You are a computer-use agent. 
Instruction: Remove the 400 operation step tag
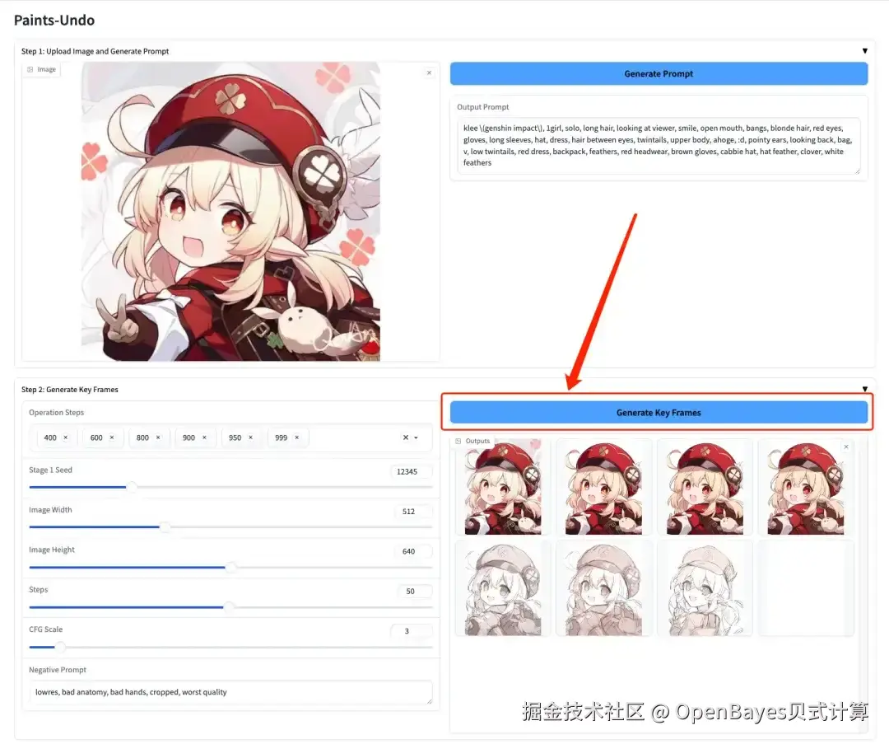click(x=66, y=438)
